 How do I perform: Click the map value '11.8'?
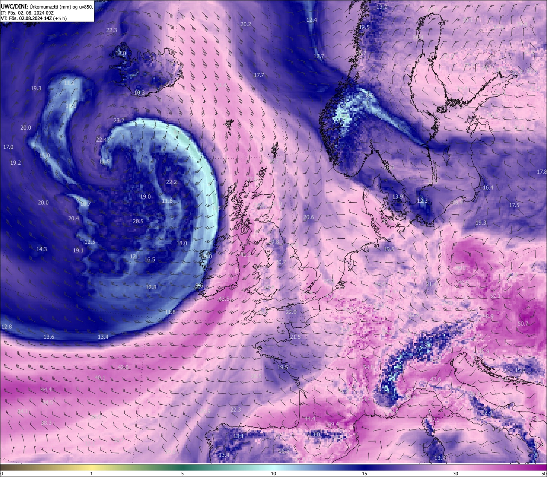[170, 312]
